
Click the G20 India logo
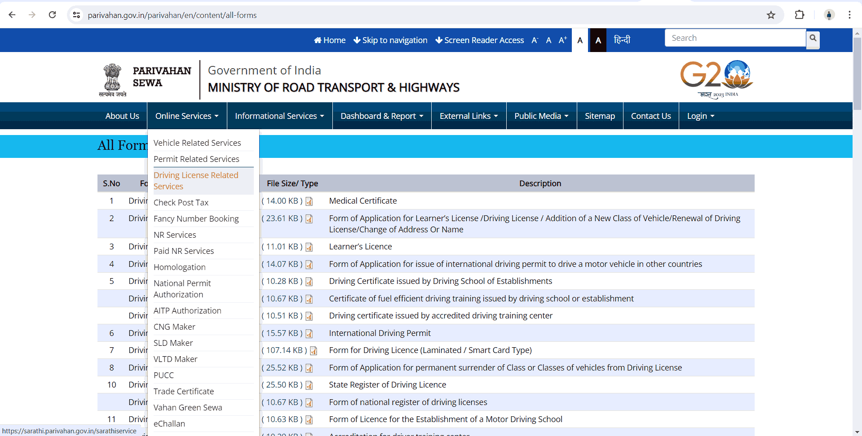(x=717, y=79)
